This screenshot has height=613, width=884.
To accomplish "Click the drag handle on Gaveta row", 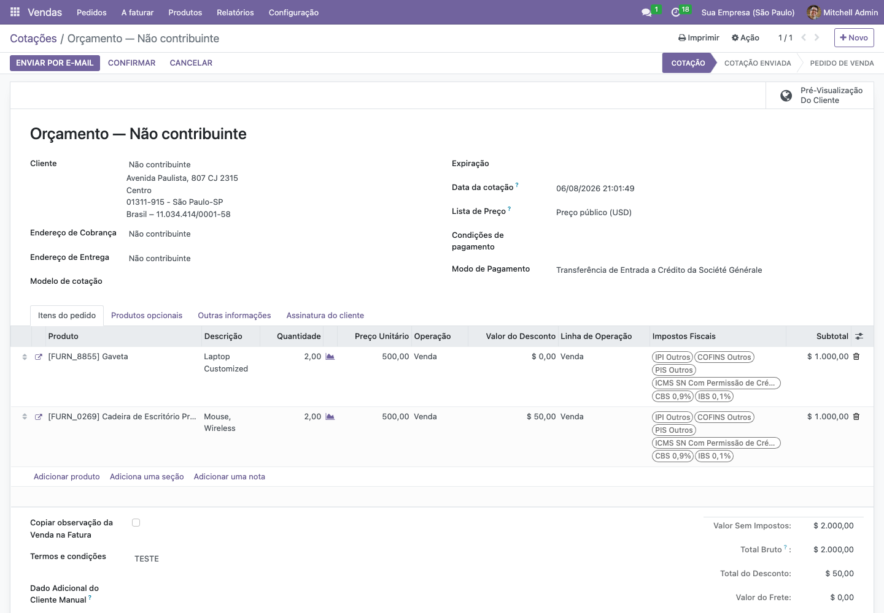I will [25, 357].
